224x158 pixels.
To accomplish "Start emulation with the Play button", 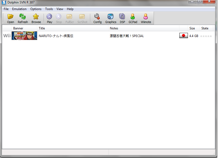I will pyautogui.click(x=49, y=19).
